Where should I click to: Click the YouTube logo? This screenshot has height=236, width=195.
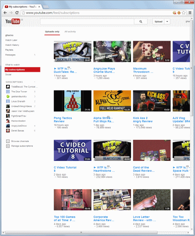(12, 21)
